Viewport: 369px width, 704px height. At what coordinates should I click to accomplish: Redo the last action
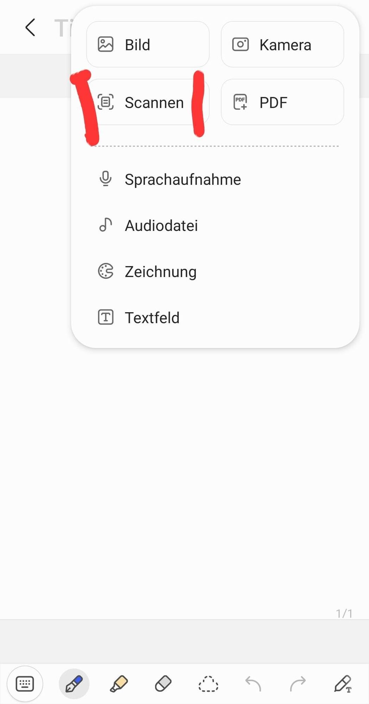(x=298, y=684)
